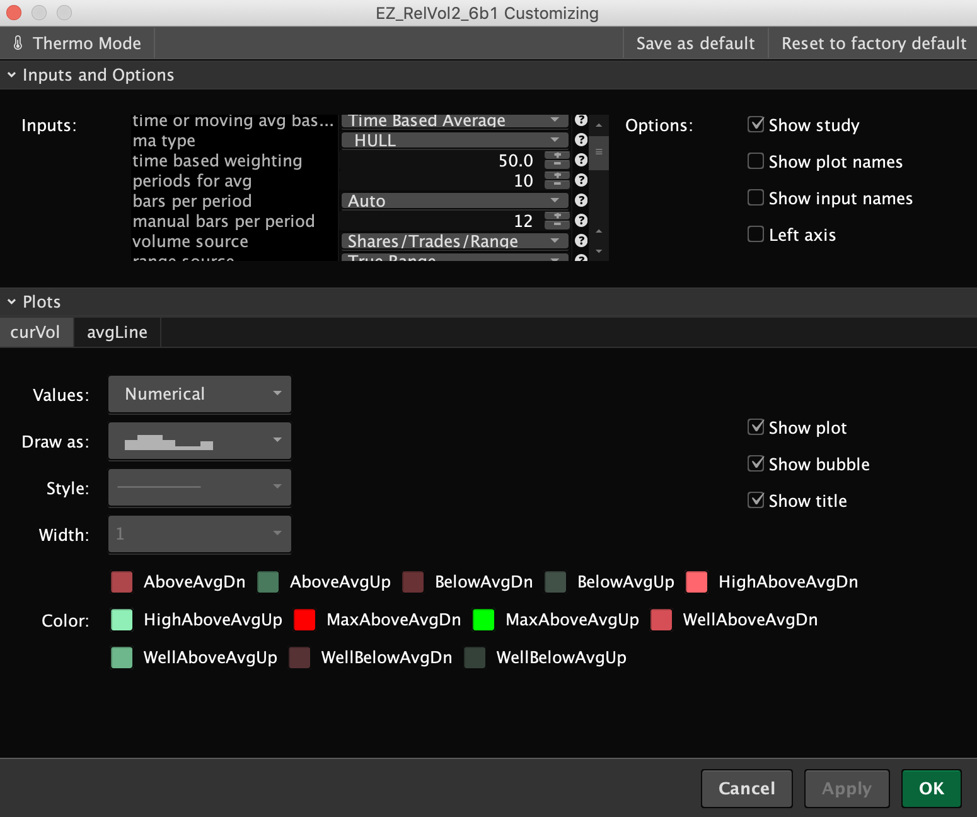Pick the AboveAvgDn color swatch
Image resolution: width=977 pixels, height=817 pixels.
click(x=122, y=582)
